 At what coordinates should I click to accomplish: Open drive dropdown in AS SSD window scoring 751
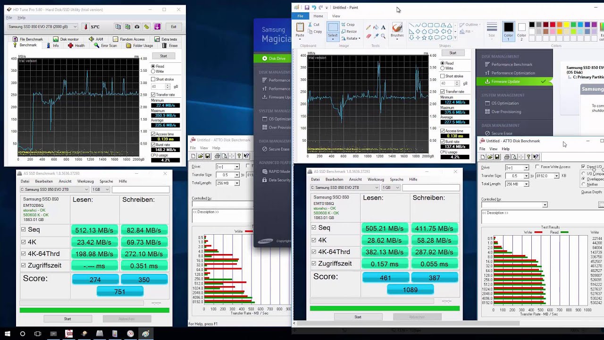tap(54, 189)
